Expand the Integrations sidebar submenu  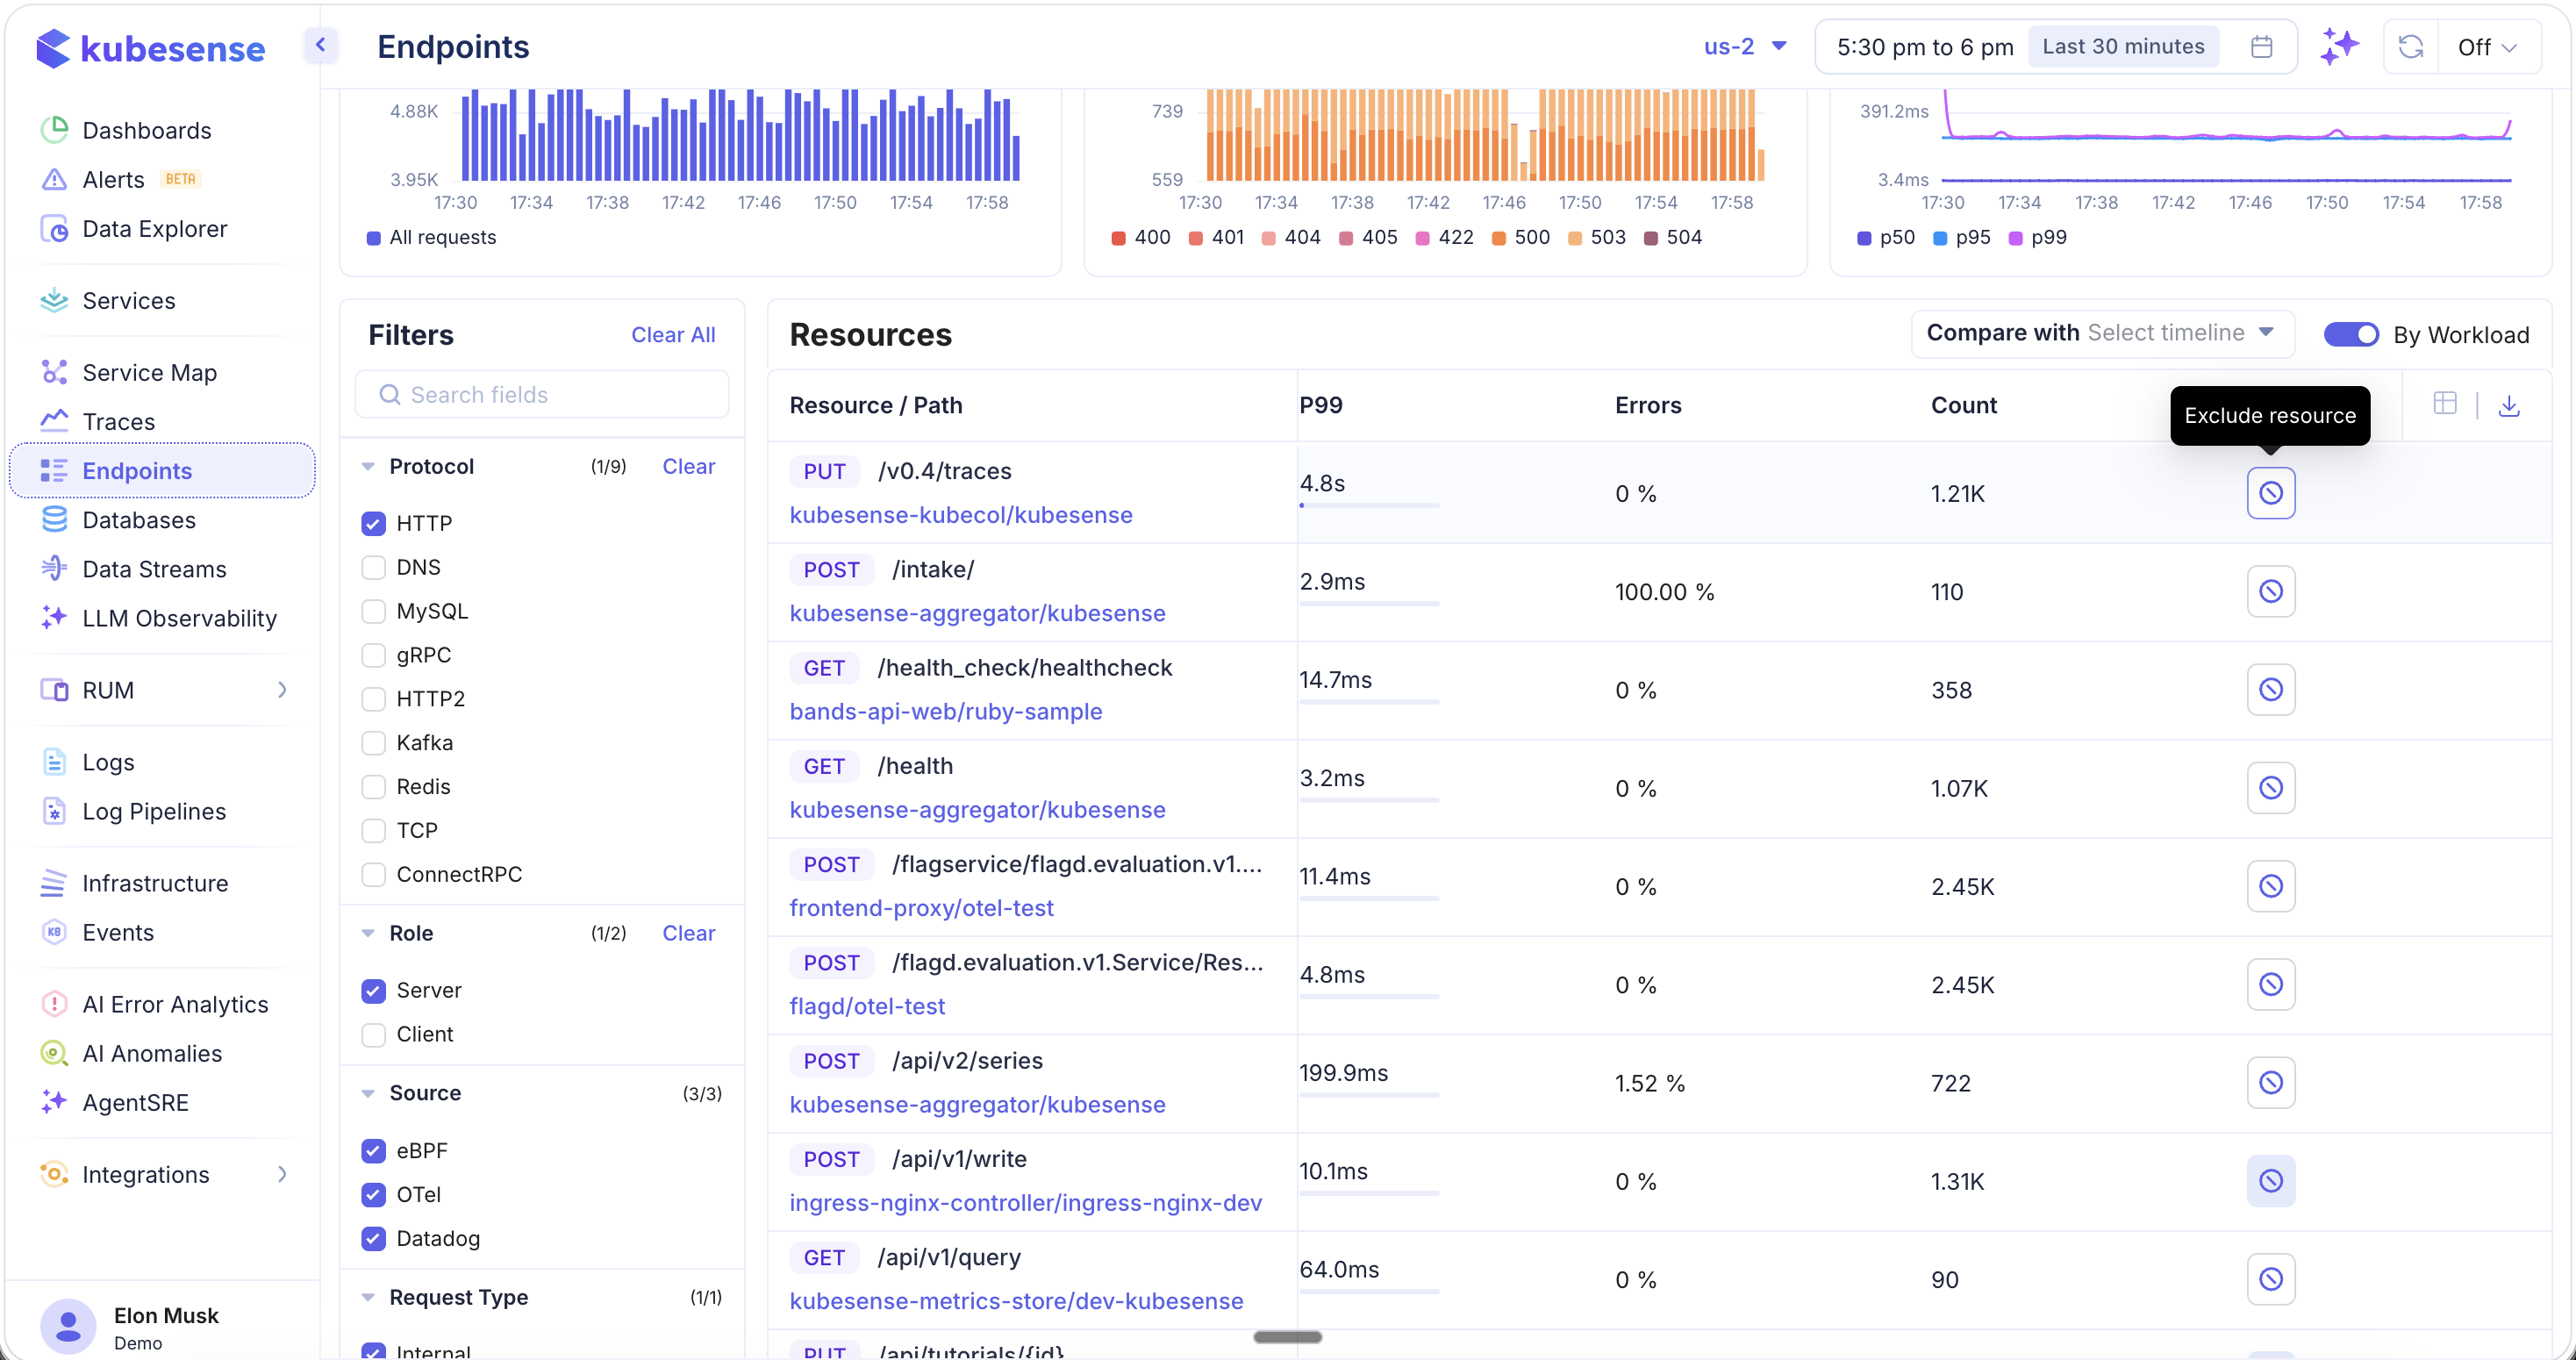coord(282,1174)
